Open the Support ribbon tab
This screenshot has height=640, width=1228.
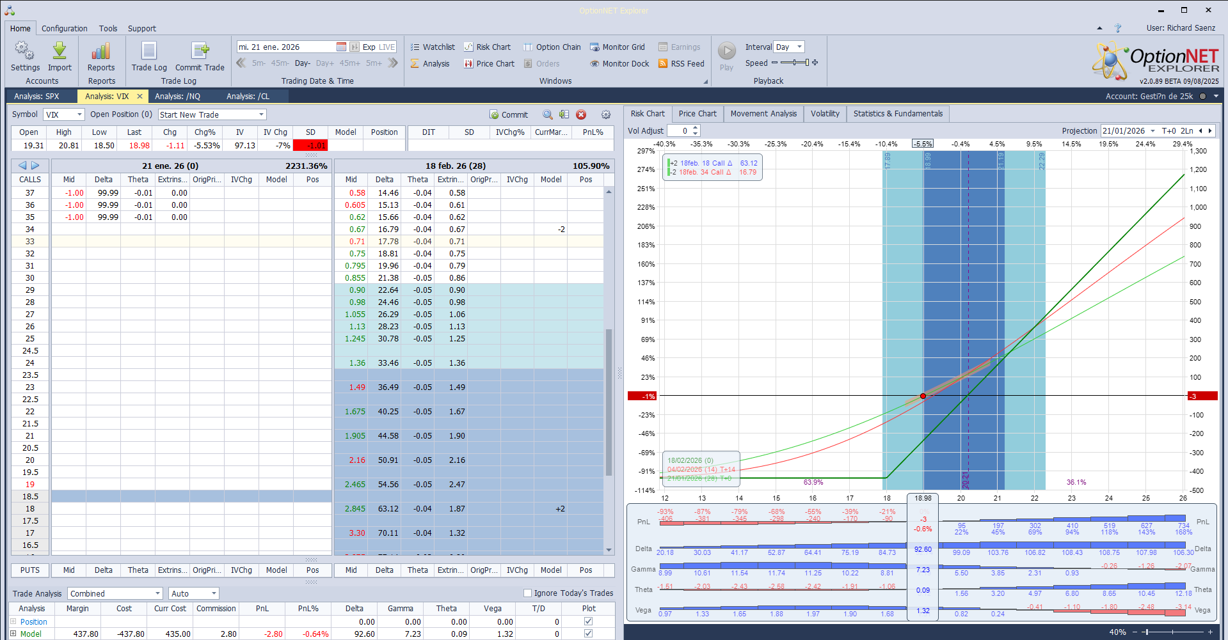[x=142, y=28]
